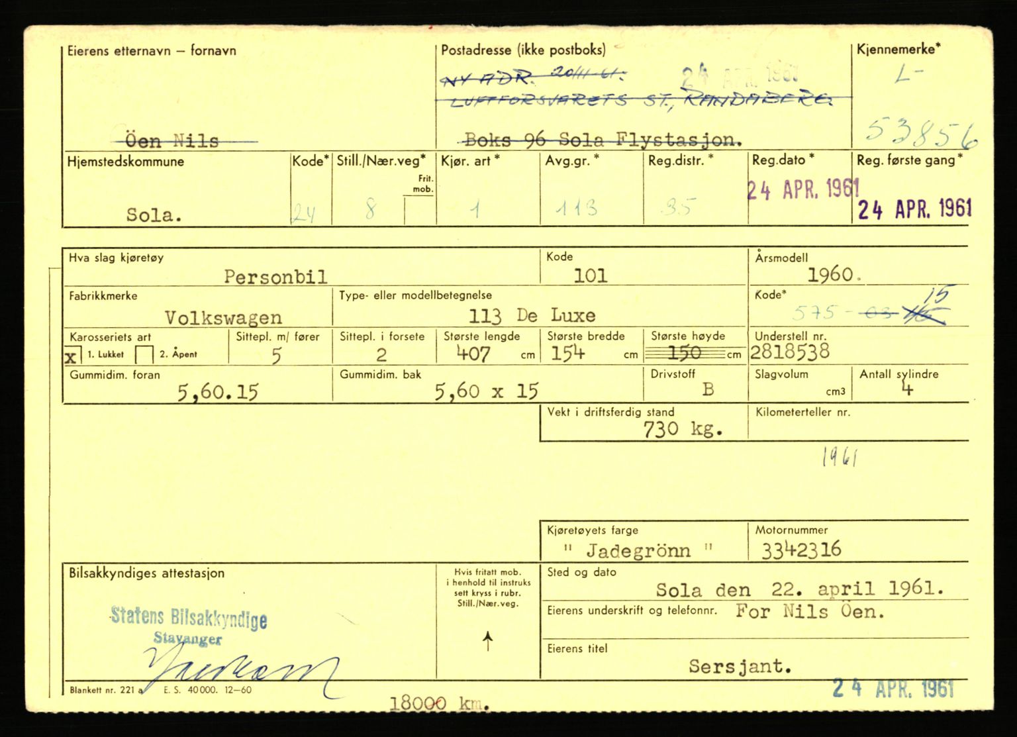Check the Frit. mob. box
The width and height of the screenshot is (1017, 737).
[x=420, y=211]
